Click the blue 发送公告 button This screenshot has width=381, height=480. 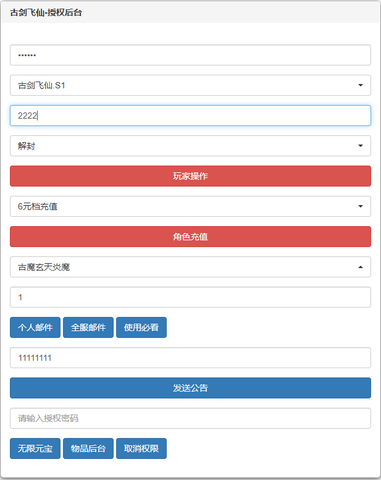click(190, 388)
